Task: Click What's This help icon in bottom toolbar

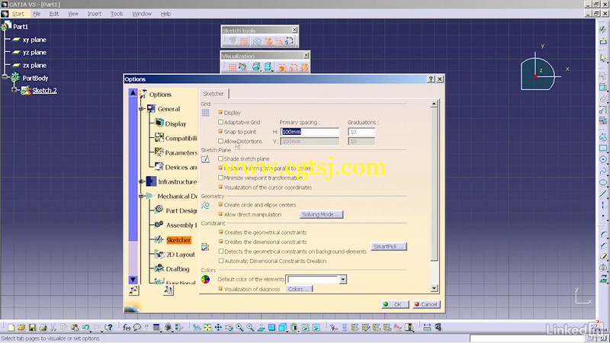Action: coord(108,328)
